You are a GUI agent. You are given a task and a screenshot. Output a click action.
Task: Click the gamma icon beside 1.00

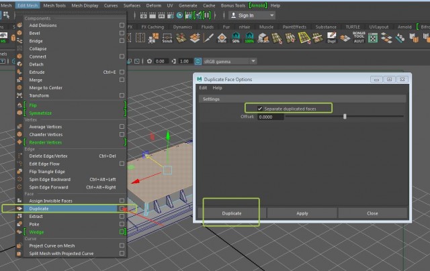coord(173,61)
